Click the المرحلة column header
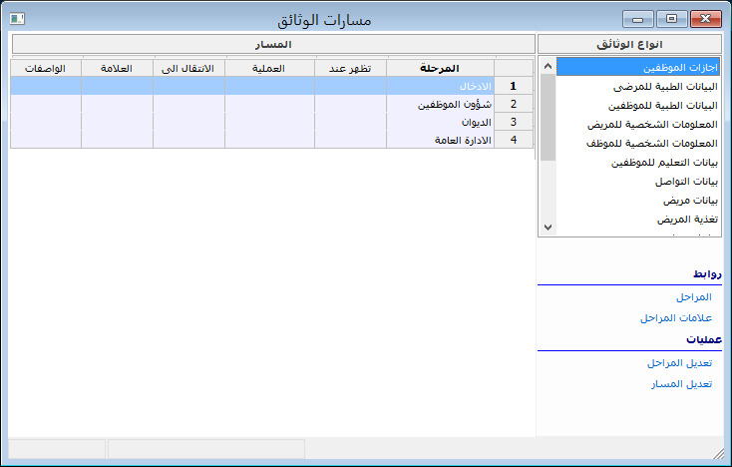 coord(440,68)
